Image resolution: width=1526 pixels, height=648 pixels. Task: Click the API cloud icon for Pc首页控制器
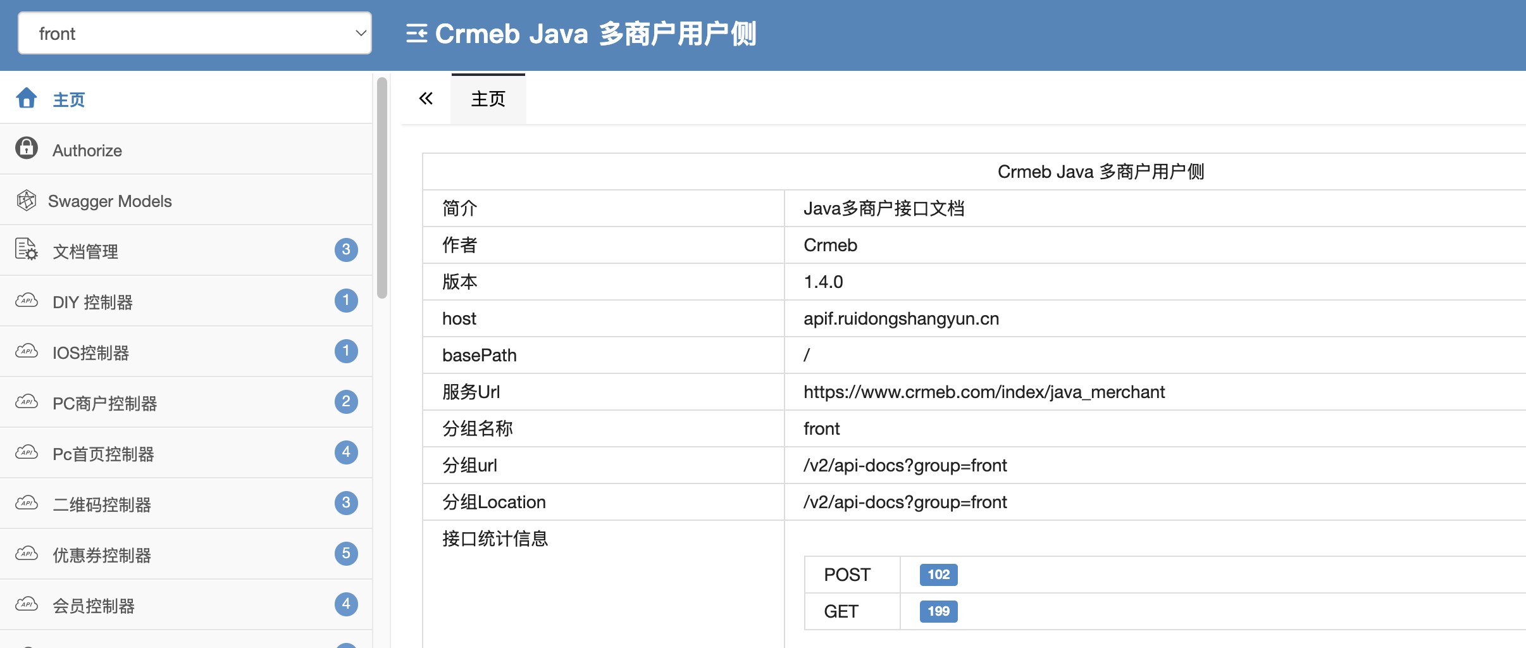pyautogui.click(x=27, y=452)
